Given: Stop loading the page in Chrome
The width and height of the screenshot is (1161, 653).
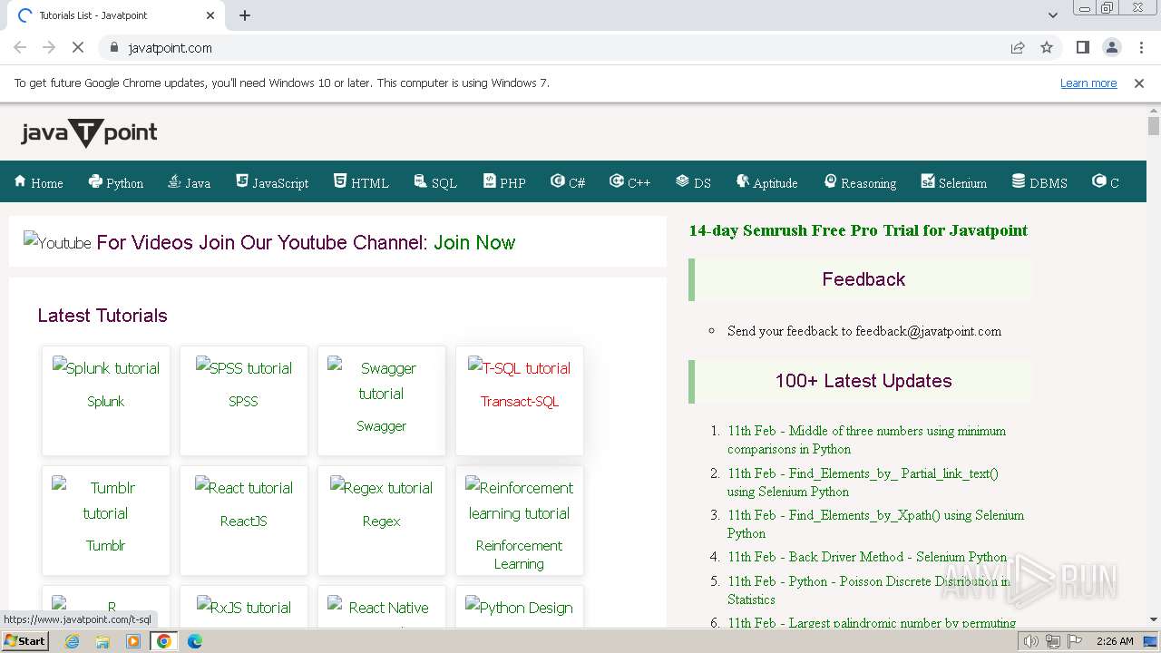Looking at the screenshot, I should coord(78,47).
